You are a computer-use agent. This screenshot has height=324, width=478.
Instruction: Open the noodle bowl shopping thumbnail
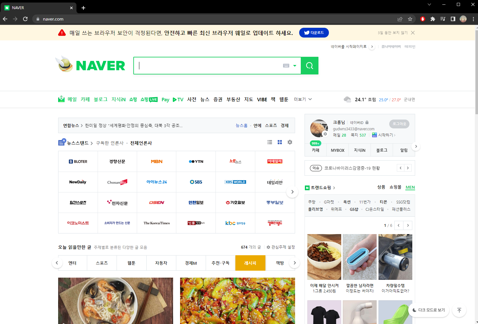(x=324, y=257)
